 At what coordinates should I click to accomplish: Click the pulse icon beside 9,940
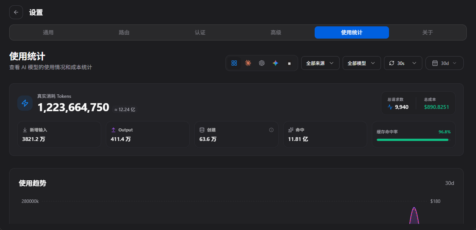click(x=390, y=107)
